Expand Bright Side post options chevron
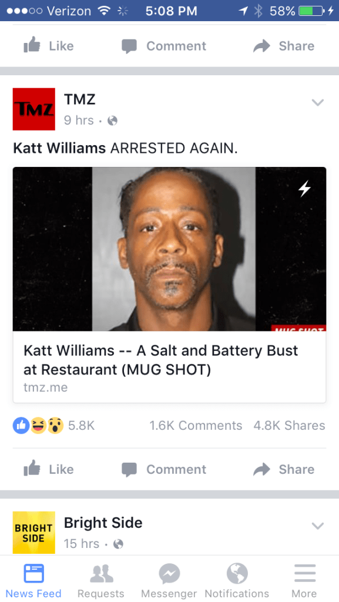Viewport: 339px width, 602px height. pyautogui.click(x=318, y=526)
